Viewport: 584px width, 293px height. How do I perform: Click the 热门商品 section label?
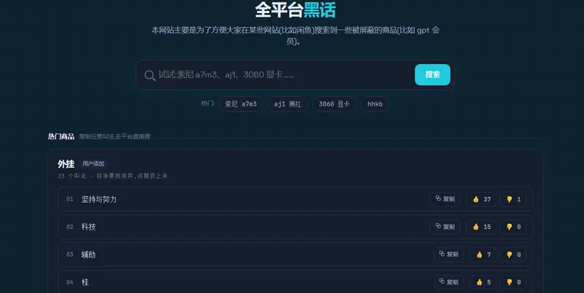(x=61, y=136)
